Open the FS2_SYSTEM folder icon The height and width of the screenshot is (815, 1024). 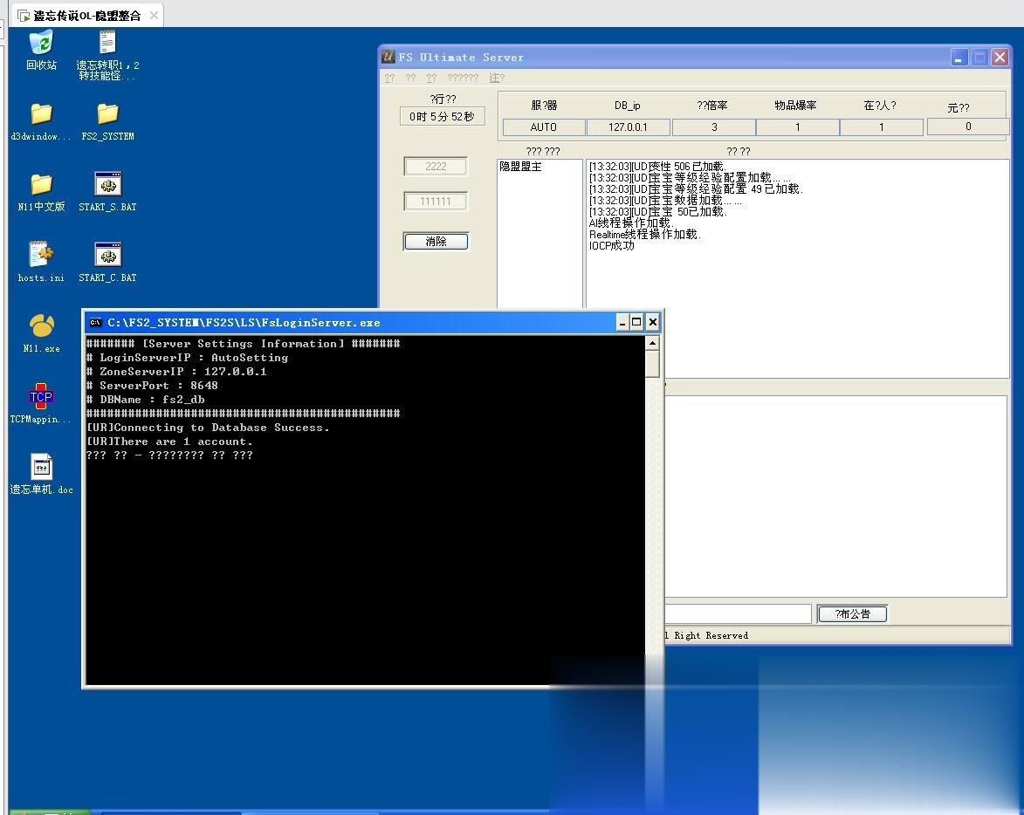pyautogui.click(x=107, y=121)
